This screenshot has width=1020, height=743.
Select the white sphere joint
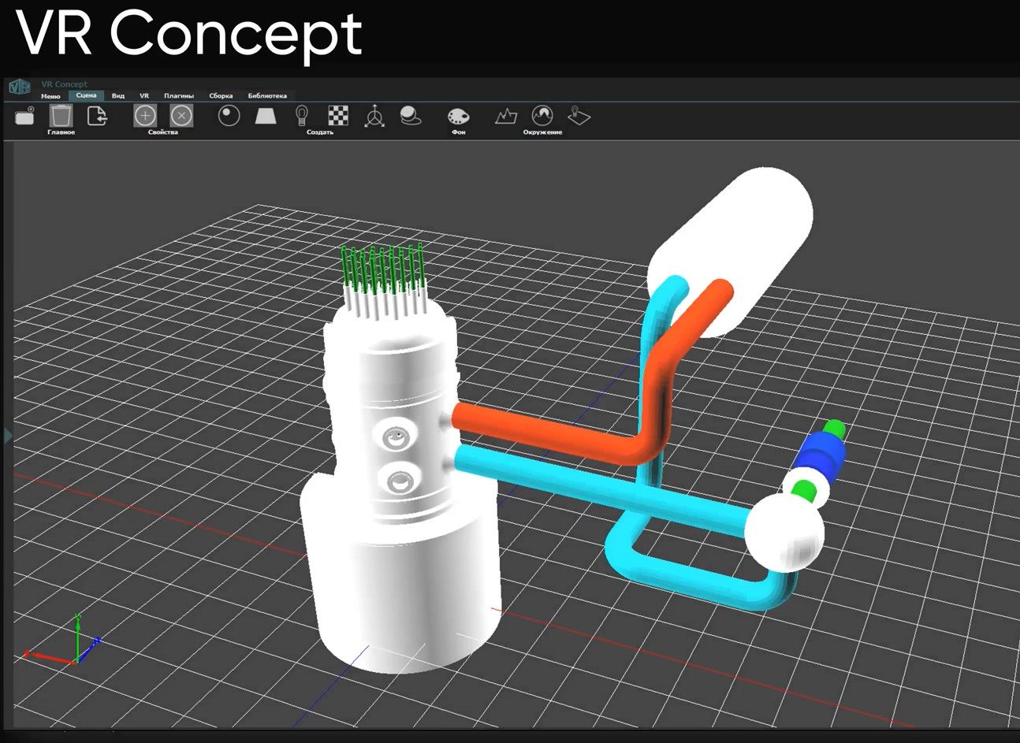[x=784, y=533]
